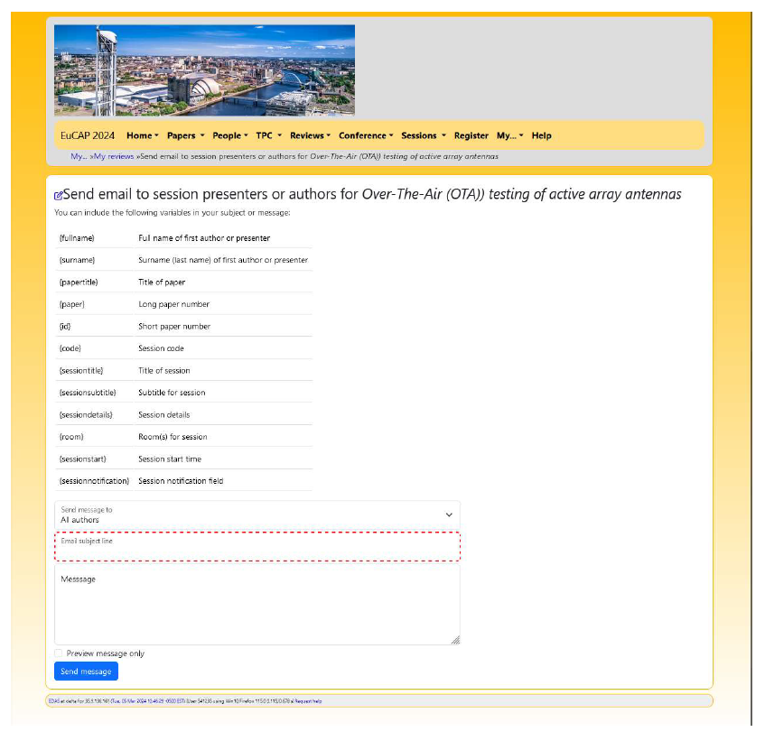
Task: Expand the Send message to dropdown chevron
Action: tap(449, 514)
